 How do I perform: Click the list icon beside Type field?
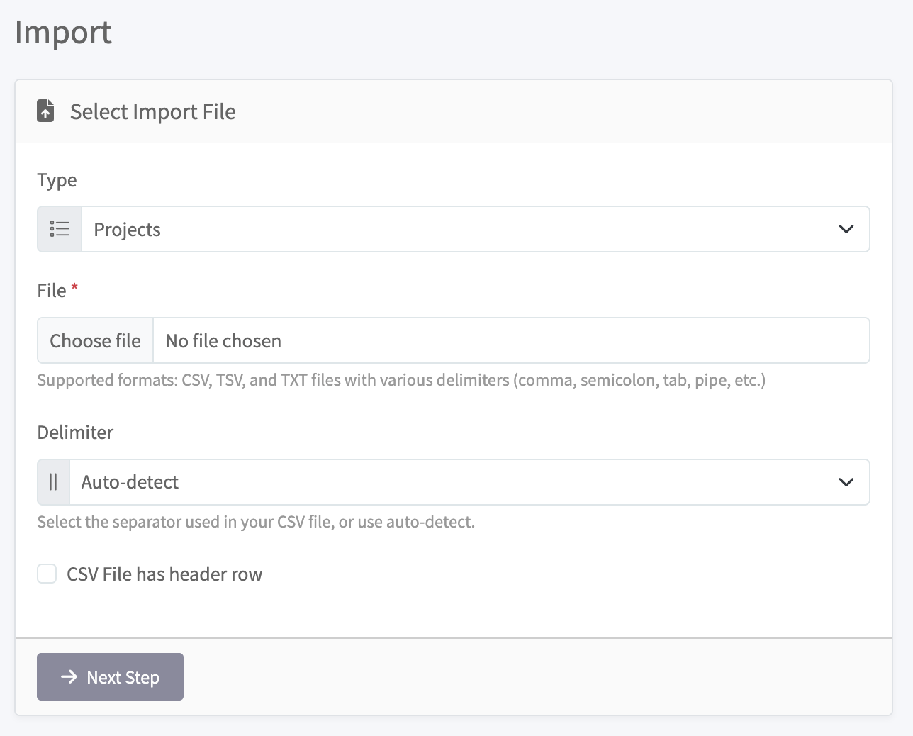click(x=60, y=229)
